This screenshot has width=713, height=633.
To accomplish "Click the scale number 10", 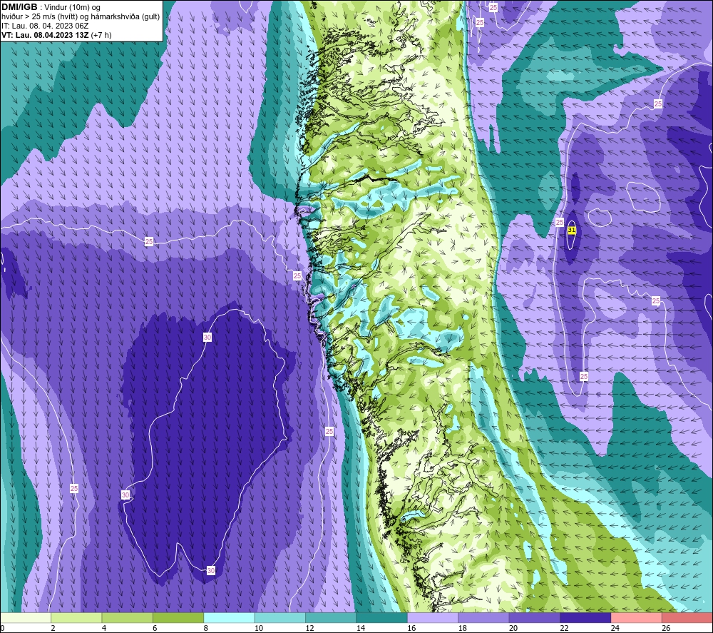I will (x=259, y=628).
